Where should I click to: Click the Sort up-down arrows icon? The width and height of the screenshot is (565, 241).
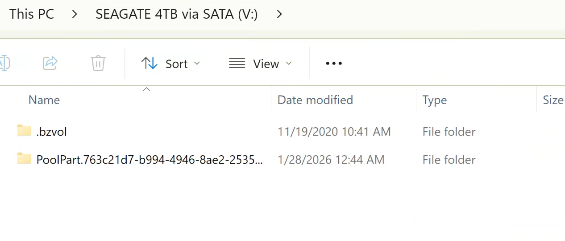150,64
